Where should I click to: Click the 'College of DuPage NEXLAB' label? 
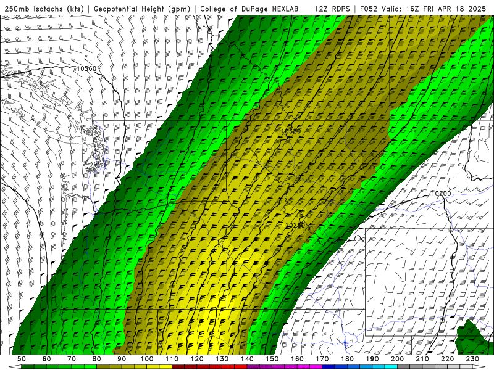click(249, 9)
